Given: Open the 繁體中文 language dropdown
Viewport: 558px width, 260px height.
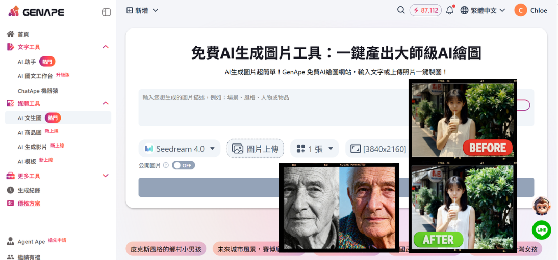Looking at the screenshot, I should click(x=483, y=10).
